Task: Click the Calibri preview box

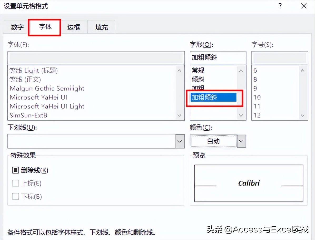Action: pos(249,183)
